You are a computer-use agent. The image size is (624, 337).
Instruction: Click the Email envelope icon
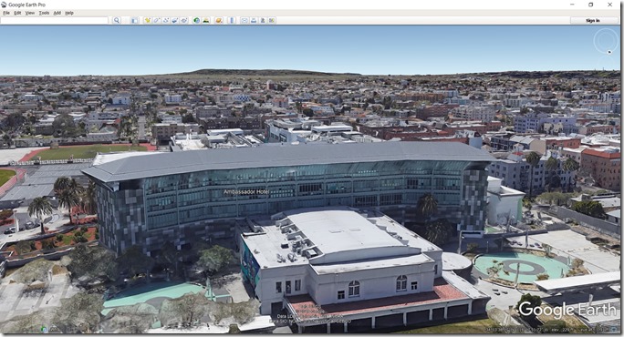[x=244, y=20]
